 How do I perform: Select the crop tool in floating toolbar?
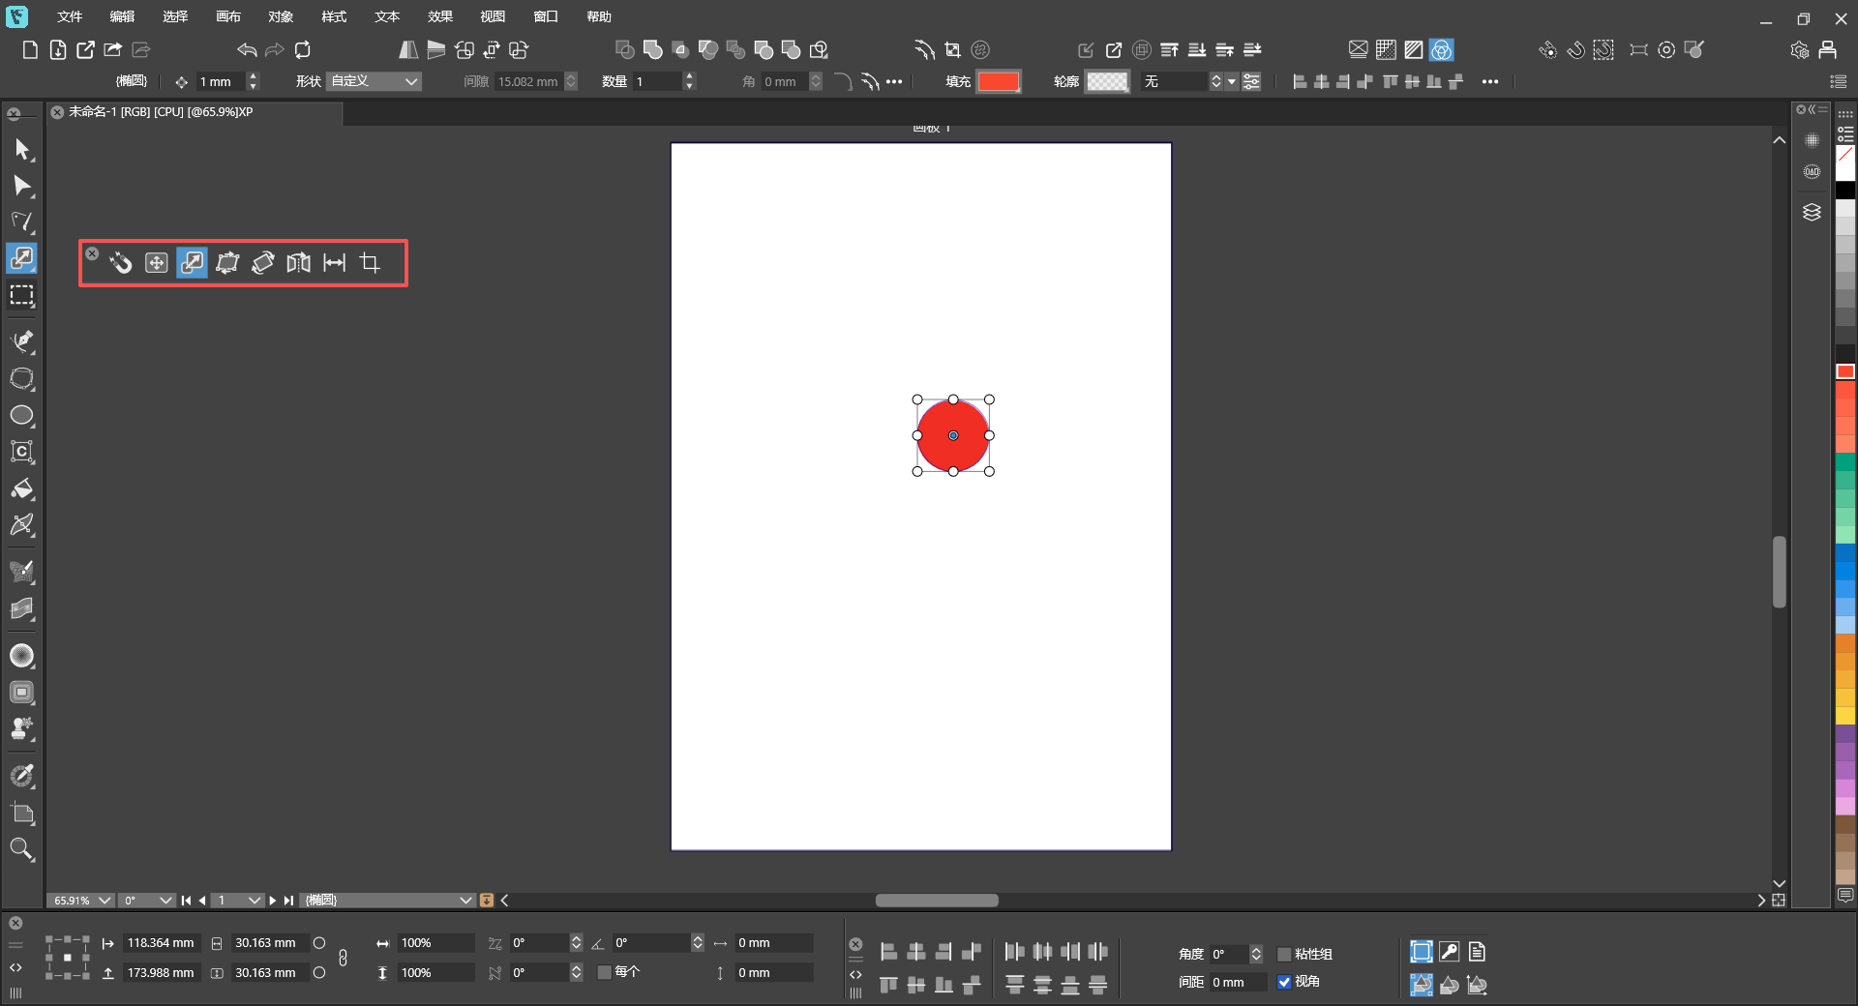[370, 263]
